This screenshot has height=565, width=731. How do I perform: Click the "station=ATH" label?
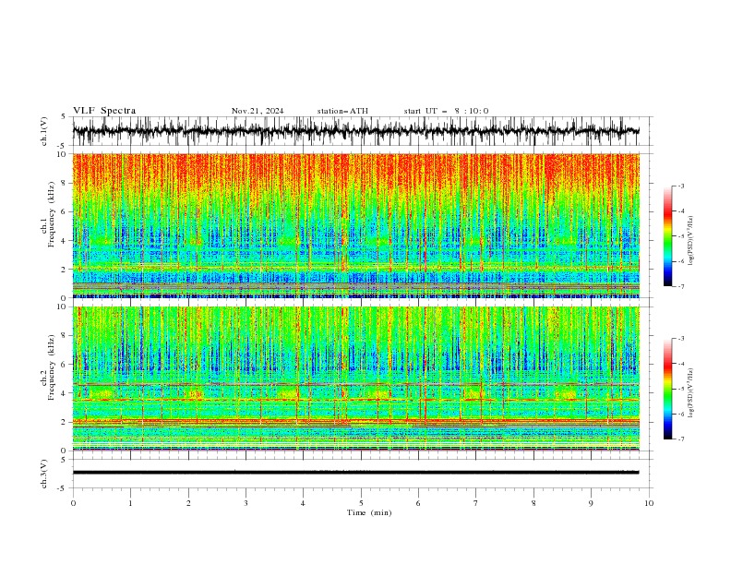click(x=342, y=111)
